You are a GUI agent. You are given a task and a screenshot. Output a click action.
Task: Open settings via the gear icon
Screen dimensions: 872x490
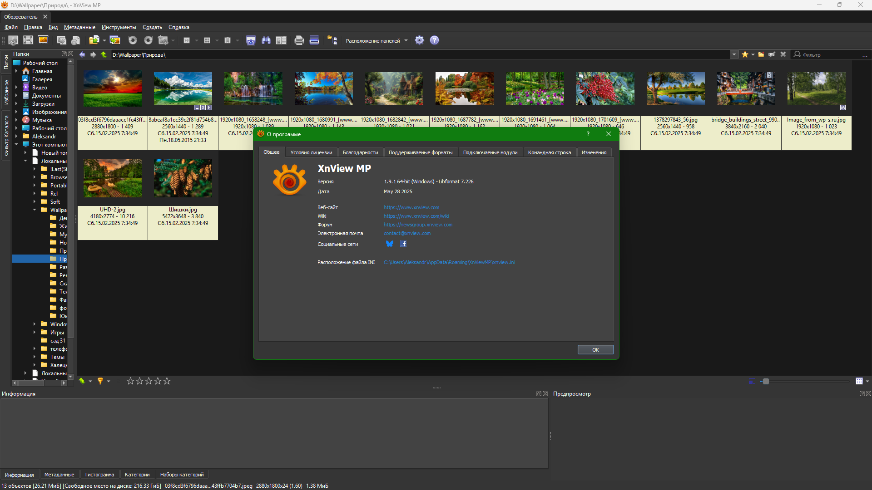(x=420, y=40)
